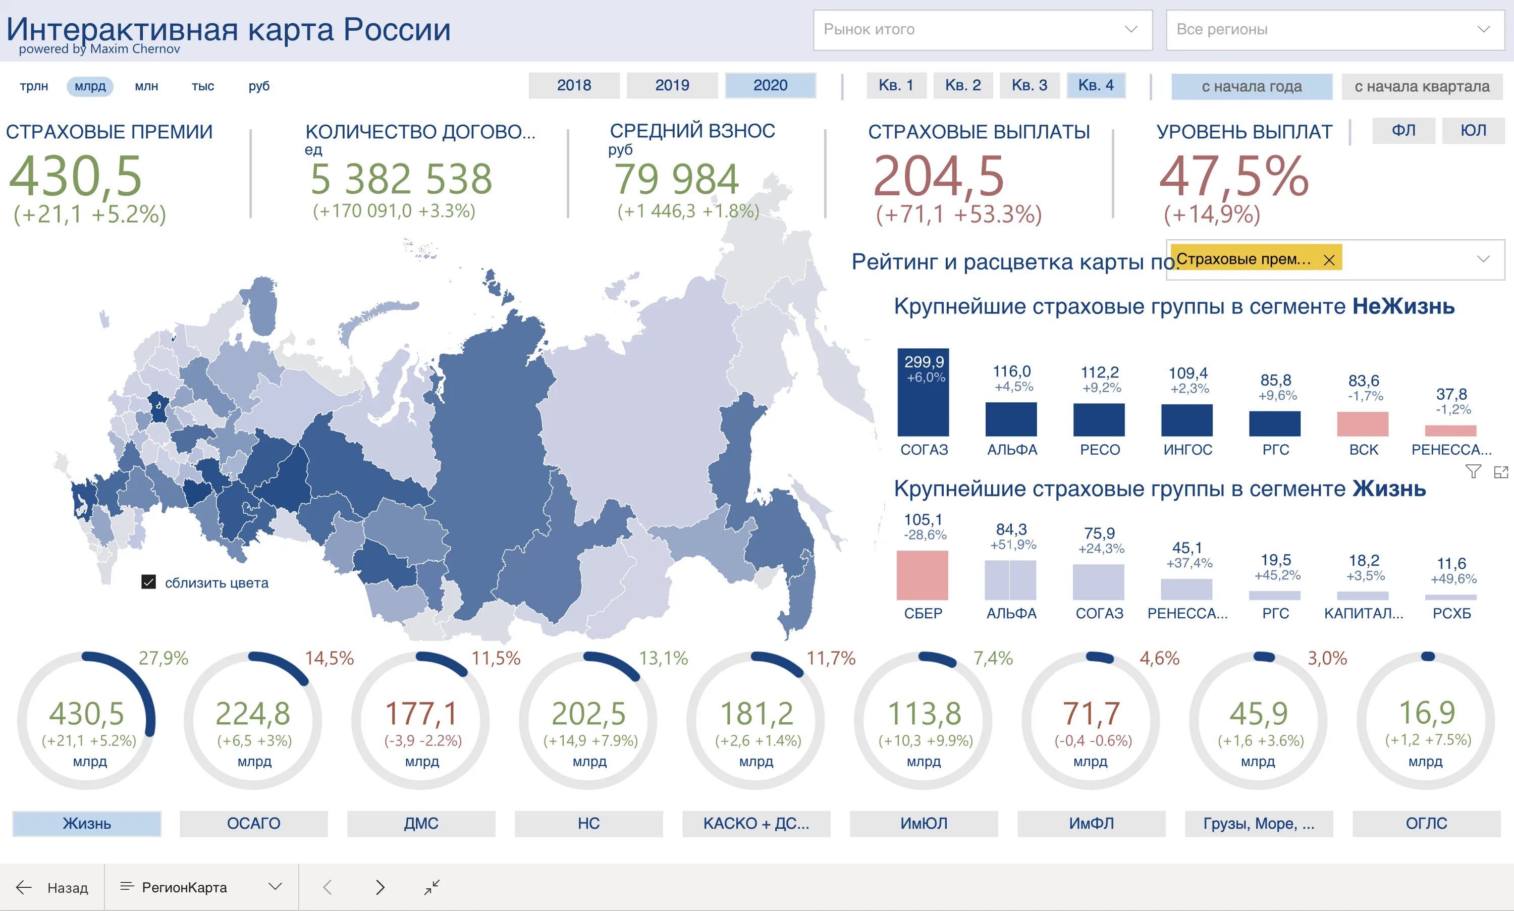Screen dimensions: 1514x911
Task: Open the Рынок итого dropdown
Action: click(983, 29)
